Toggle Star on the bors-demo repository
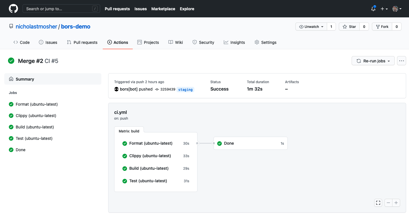 click(x=349, y=26)
